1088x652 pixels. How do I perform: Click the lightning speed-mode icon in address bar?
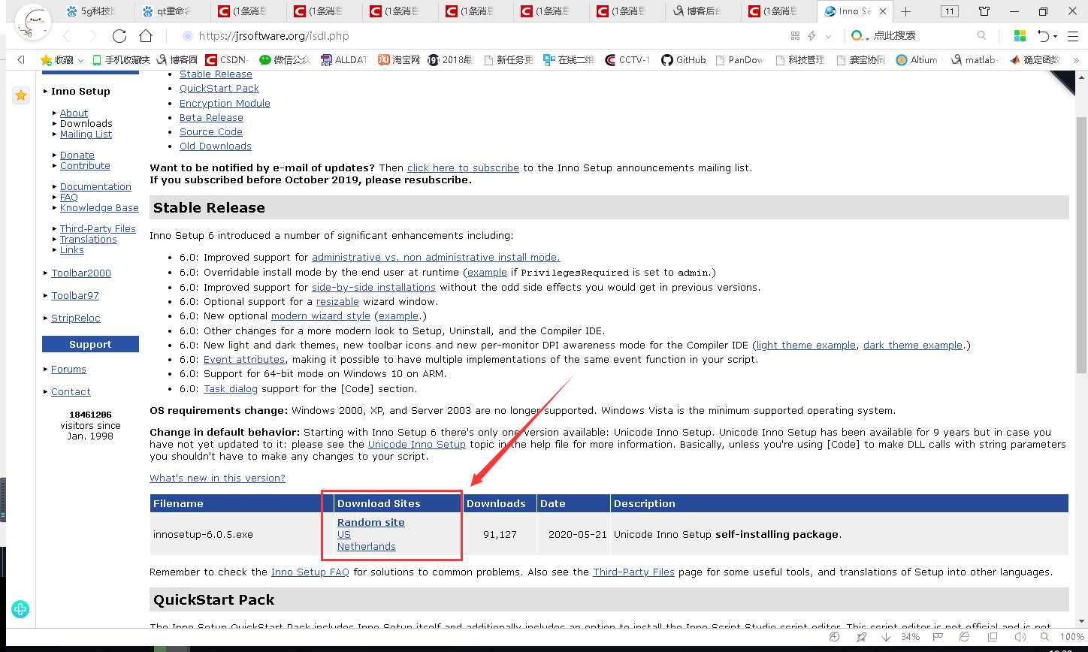[812, 36]
